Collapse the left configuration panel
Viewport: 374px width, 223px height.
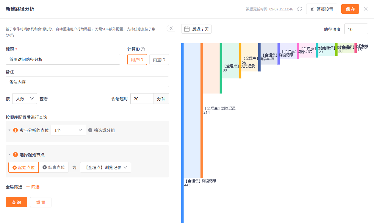[x=171, y=28]
